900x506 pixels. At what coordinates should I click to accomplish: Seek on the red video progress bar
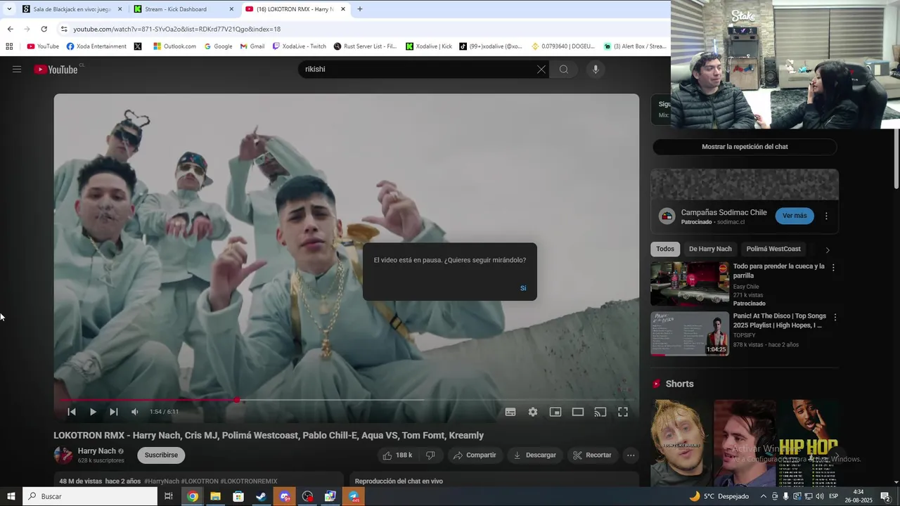[347, 400]
